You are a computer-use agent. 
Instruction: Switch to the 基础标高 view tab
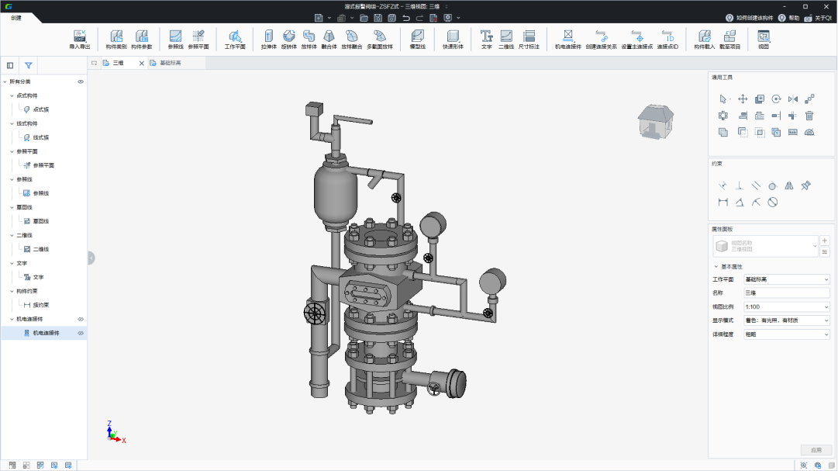(x=169, y=63)
